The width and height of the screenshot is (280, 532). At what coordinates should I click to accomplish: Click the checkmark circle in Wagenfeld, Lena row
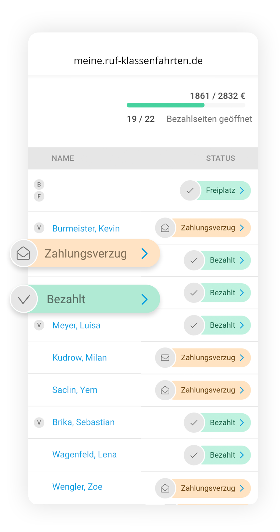[x=194, y=455]
